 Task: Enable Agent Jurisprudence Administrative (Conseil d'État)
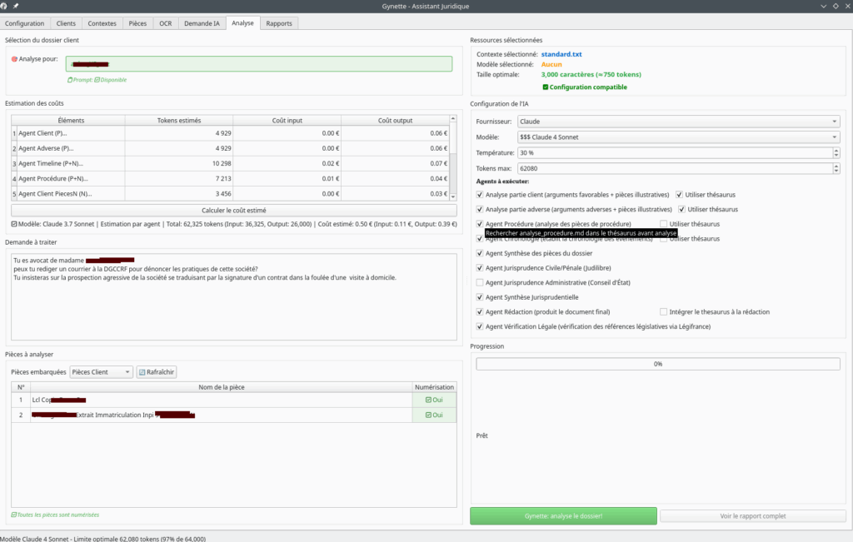tap(480, 282)
